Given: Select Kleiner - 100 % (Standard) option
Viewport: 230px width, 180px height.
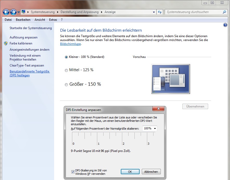Looking at the screenshot, I should (85, 57).
